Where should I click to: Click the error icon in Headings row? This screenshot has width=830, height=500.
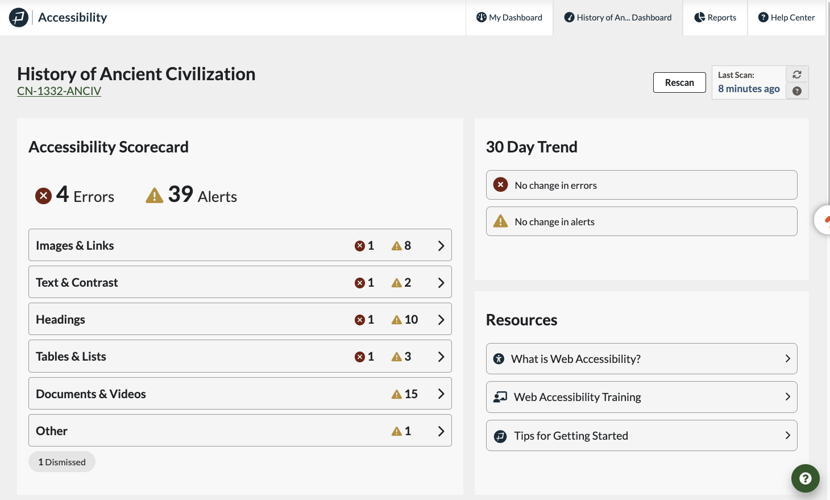(359, 320)
